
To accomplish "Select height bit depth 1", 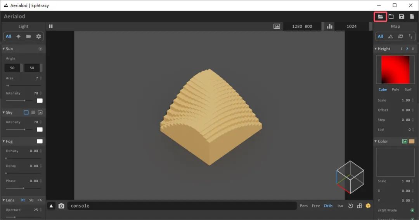I will (x=402, y=49).
